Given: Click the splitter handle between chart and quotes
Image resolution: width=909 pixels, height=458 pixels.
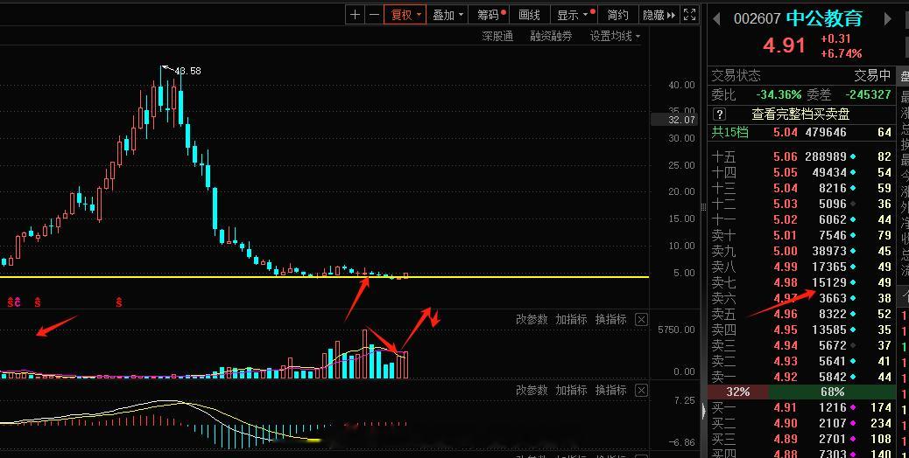Looking at the screenshot, I should coord(704,207).
